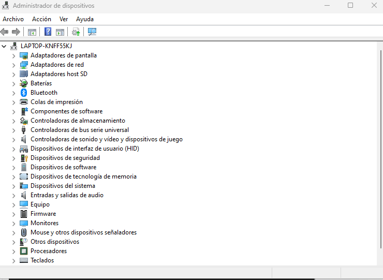Open the Acción menu

(41, 19)
